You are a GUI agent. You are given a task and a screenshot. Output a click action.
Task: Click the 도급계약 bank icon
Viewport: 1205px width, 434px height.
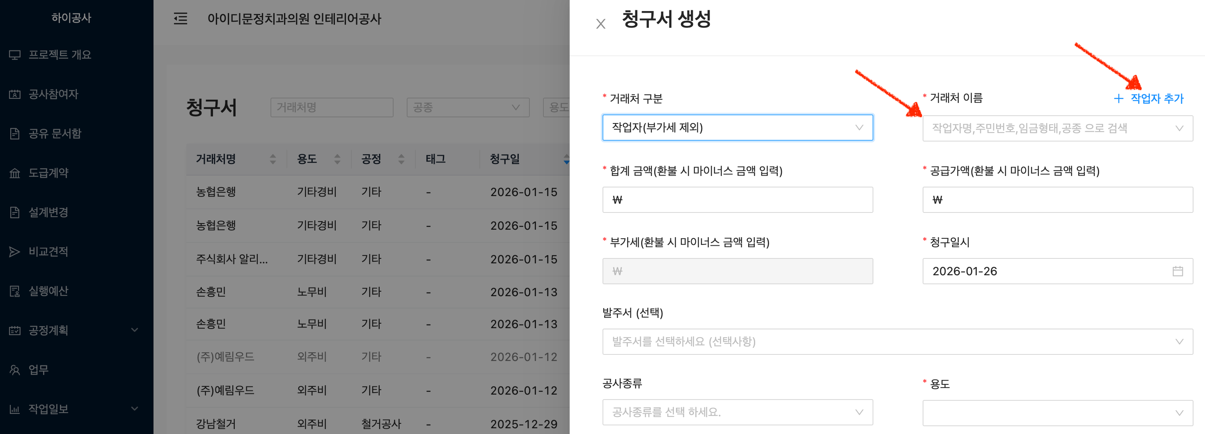point(14,173)
